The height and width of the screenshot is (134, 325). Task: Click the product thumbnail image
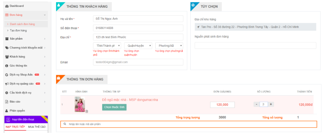click(80, 104)
